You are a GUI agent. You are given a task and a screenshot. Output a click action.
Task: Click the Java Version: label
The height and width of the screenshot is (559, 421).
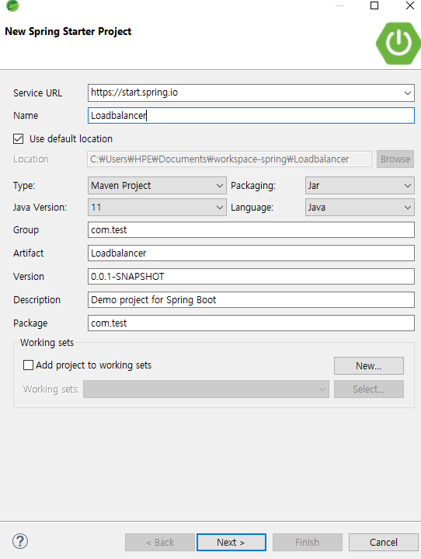click(40, 208)
